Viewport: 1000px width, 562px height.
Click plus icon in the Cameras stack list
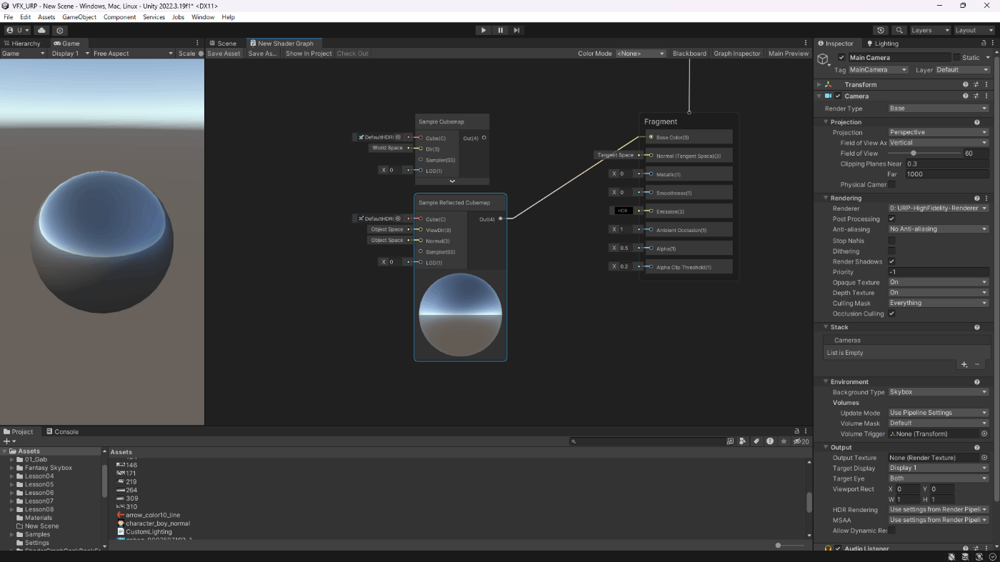(x=964, y=364)
